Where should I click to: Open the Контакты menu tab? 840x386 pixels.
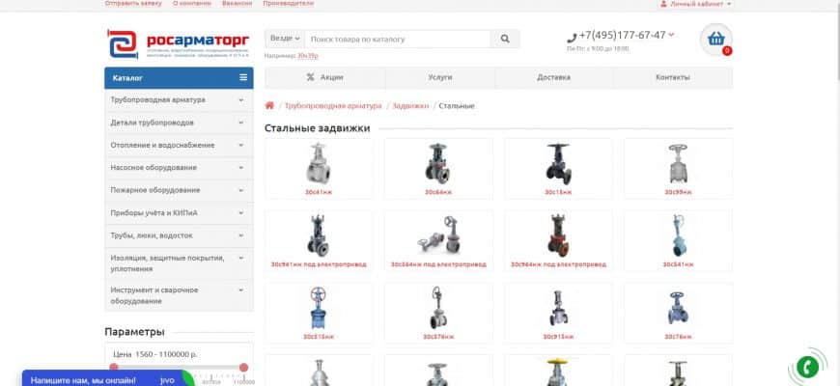(x=672, y=77)
